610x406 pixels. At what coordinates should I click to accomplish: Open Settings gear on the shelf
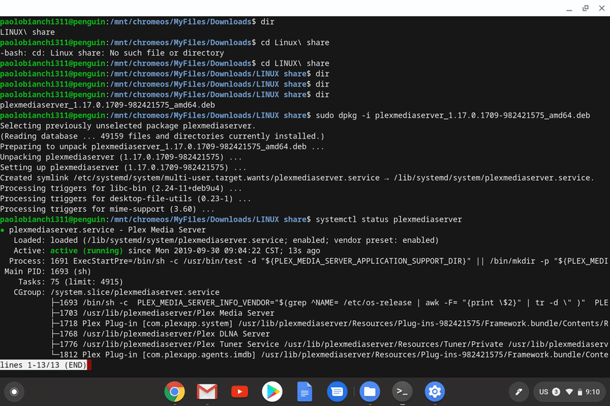[435, 392]
